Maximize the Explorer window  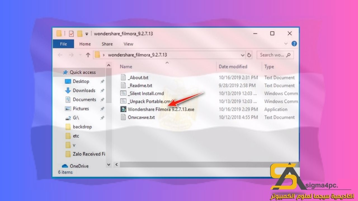(272, 33)
